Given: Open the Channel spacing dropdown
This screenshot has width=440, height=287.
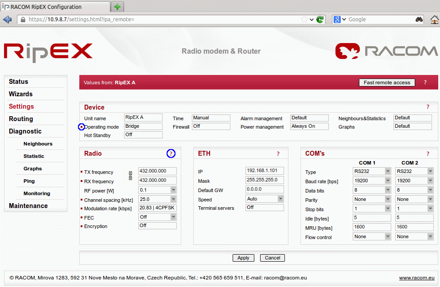Looking at the screenshot, I should pyautogui.click(x=173, y=199).
